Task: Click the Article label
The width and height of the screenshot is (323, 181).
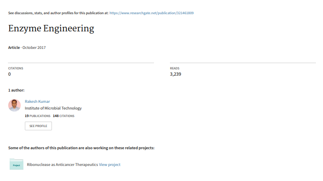Action: [14, 48]
